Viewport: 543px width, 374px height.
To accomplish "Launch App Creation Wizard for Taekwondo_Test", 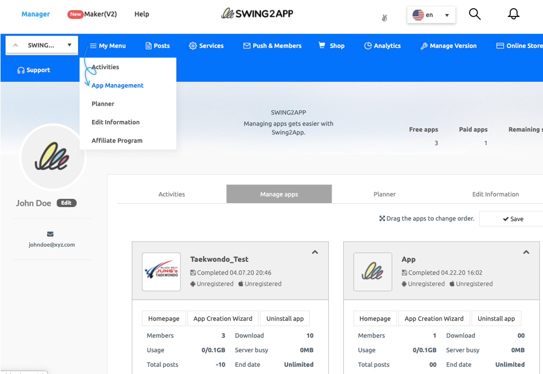I will (x=223, y=318).
